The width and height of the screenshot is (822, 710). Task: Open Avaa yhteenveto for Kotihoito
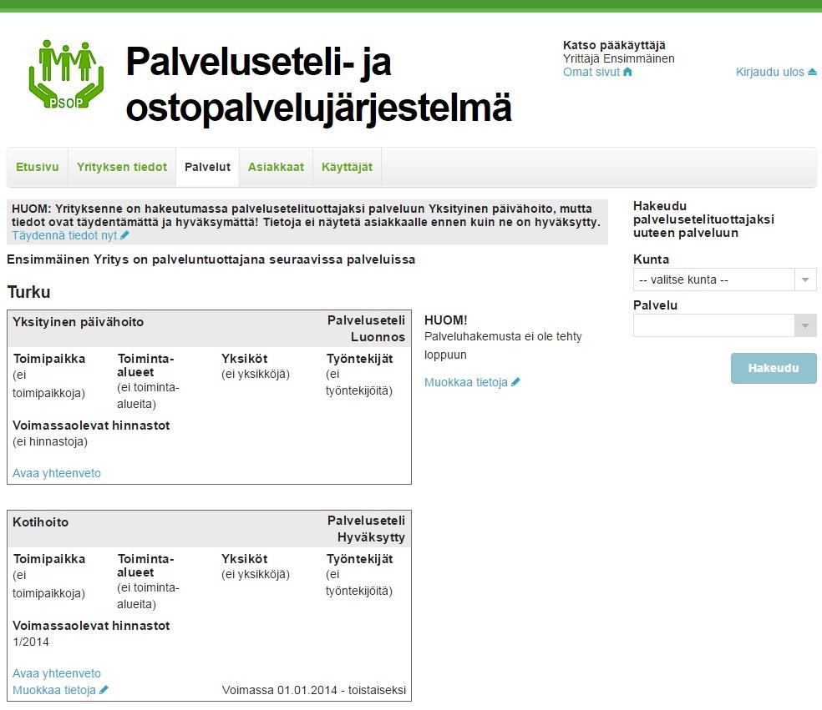pyautogui.click(x=57, y=673)
